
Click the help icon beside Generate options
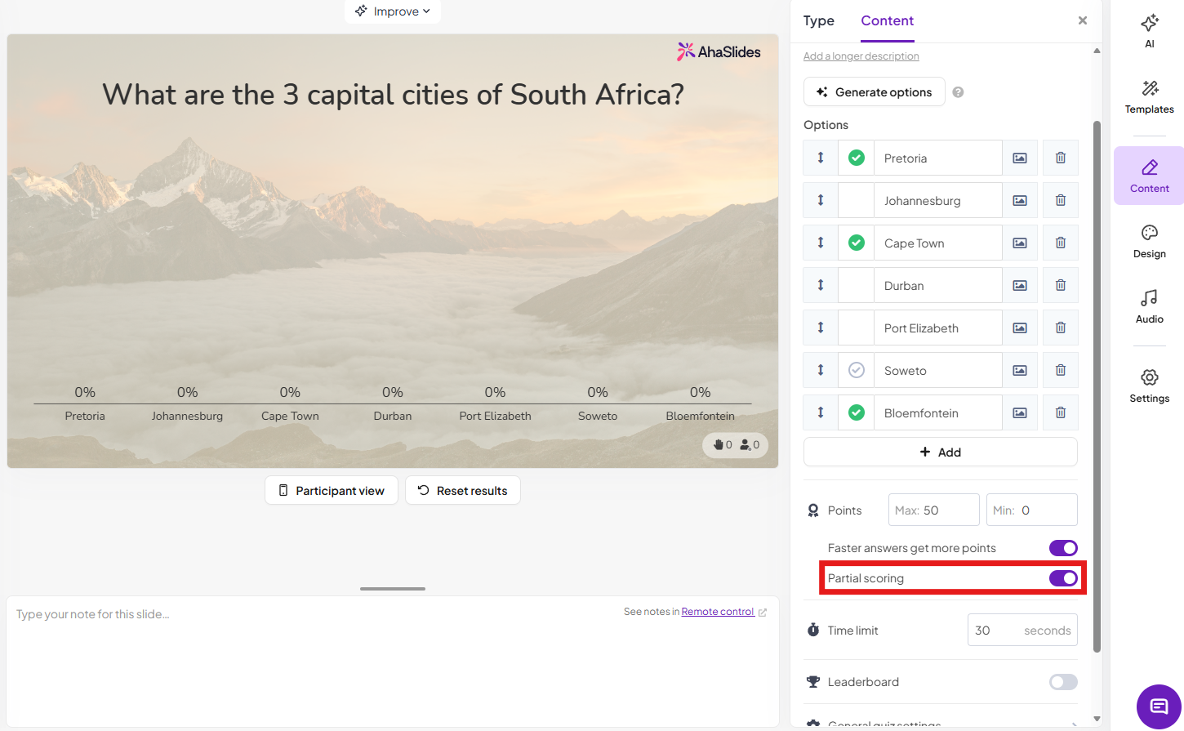pos(958,92)
